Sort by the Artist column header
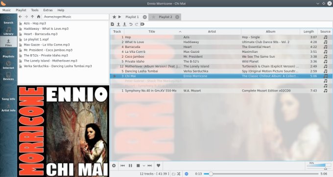 [x=212, y=32]
